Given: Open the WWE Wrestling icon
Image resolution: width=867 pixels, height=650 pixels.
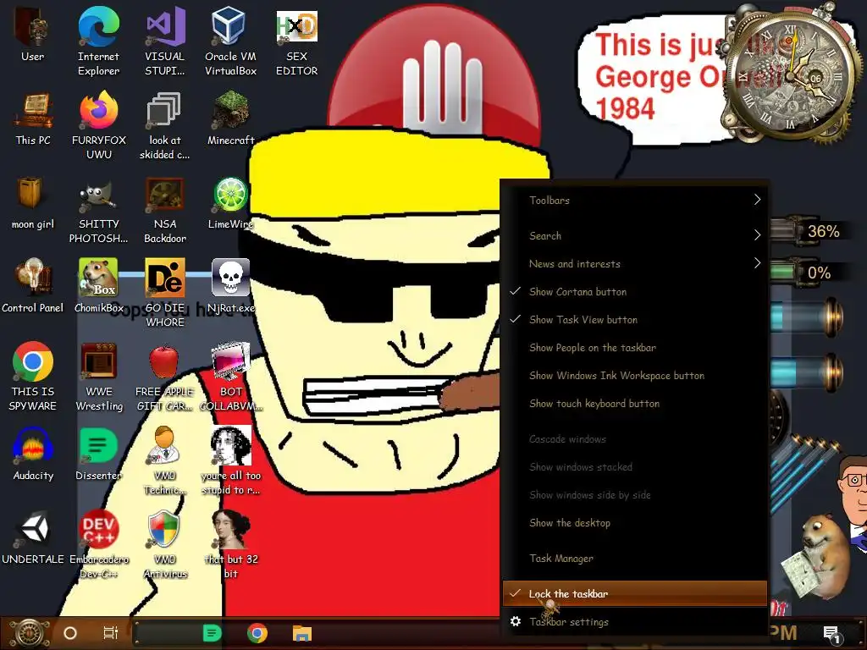Looking at the screenshot, I should pyautogui.click(x=98, y=377).
